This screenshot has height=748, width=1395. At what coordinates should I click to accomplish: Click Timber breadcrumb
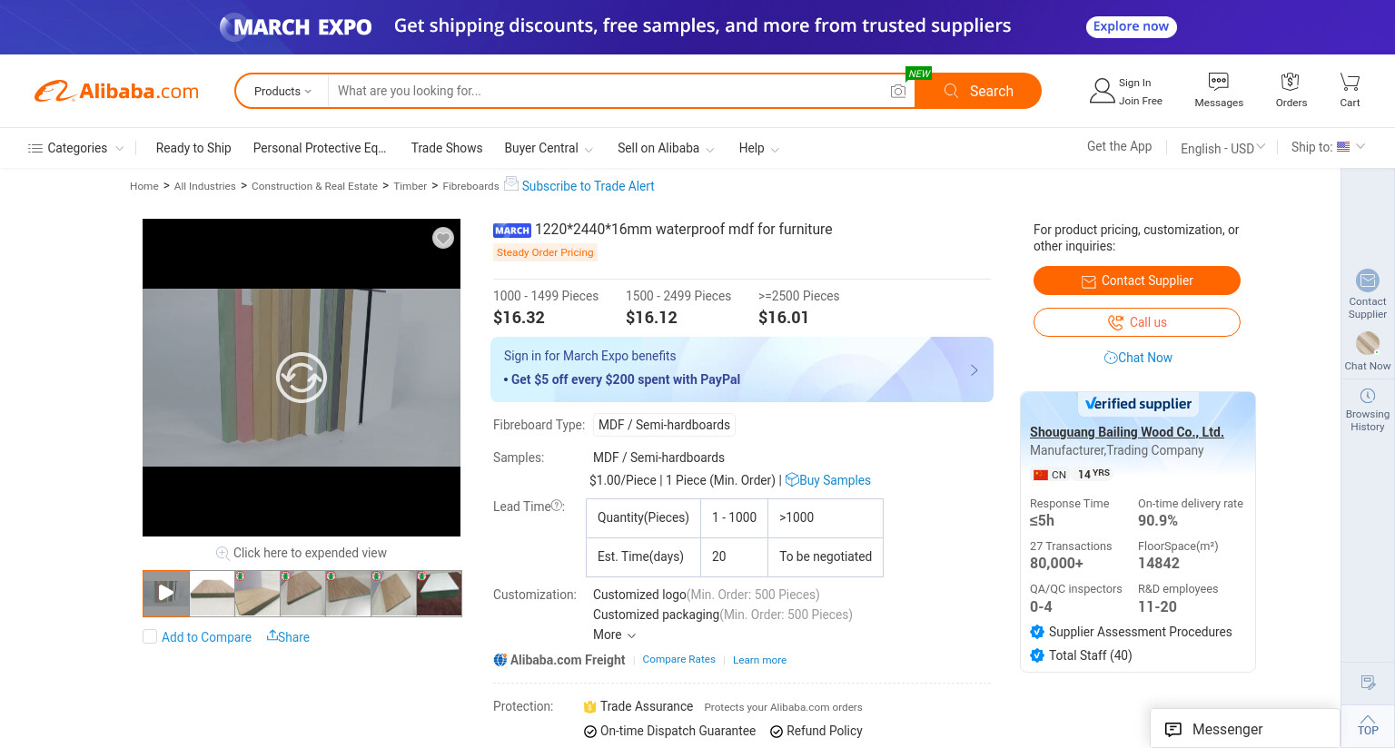pyautogui.click(x=410, y=186)
